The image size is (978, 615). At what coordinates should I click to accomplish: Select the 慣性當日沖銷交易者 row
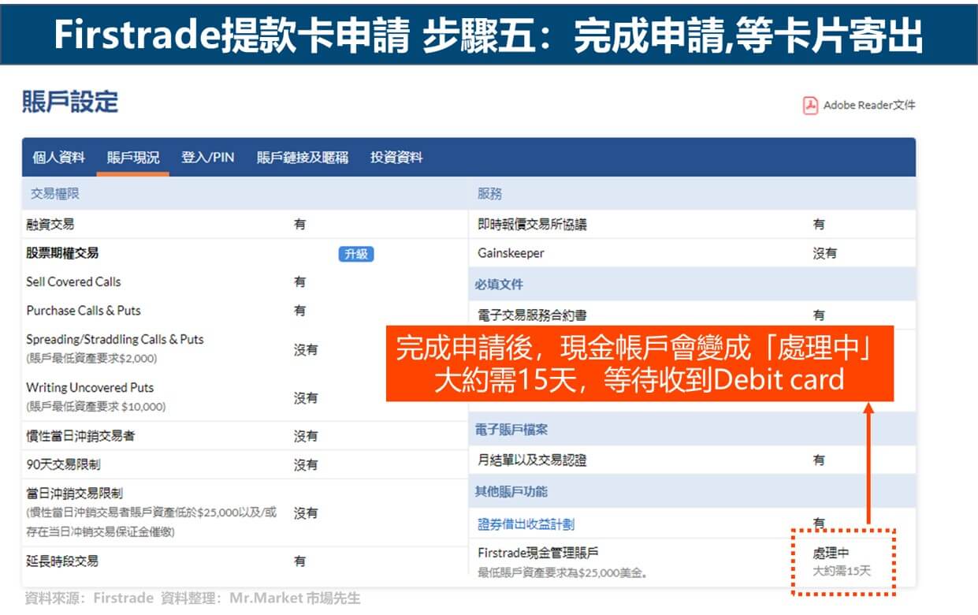point(80,435)
